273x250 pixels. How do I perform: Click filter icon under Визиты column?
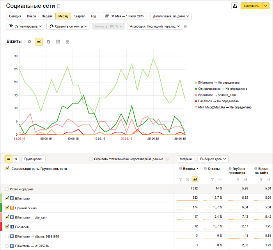[180, 180]
